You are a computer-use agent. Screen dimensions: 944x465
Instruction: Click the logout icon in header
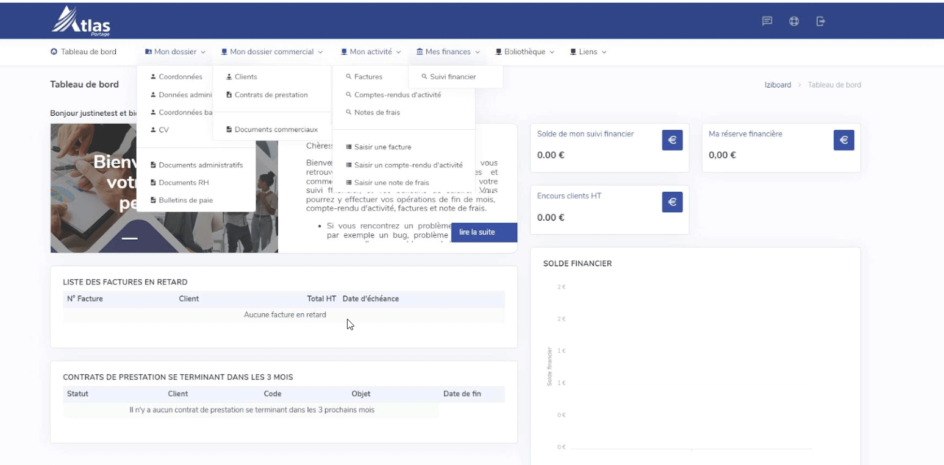(821, 21)
